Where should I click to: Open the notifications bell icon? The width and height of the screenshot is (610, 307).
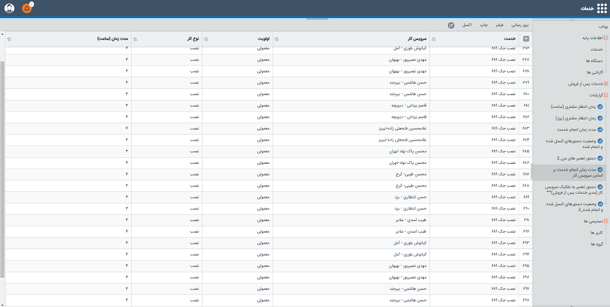(26, 8)
